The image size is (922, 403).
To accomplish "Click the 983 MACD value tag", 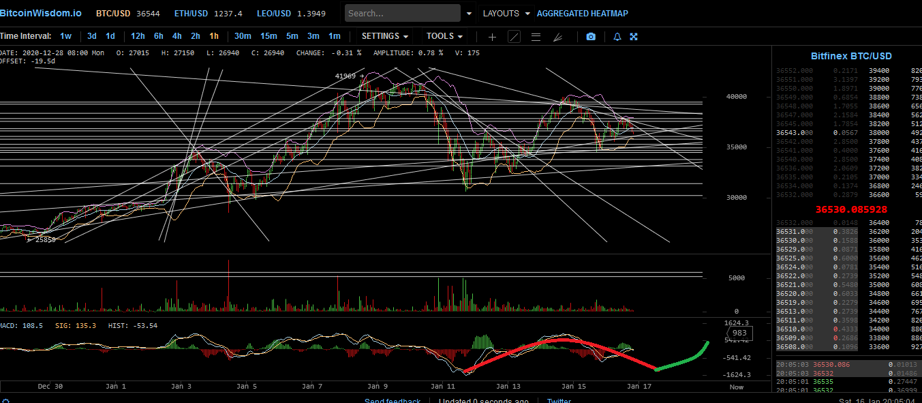I will (739, 333).
